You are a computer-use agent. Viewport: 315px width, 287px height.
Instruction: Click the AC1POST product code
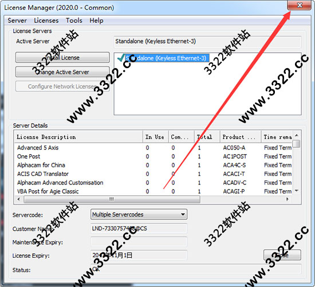coord(235,156)
